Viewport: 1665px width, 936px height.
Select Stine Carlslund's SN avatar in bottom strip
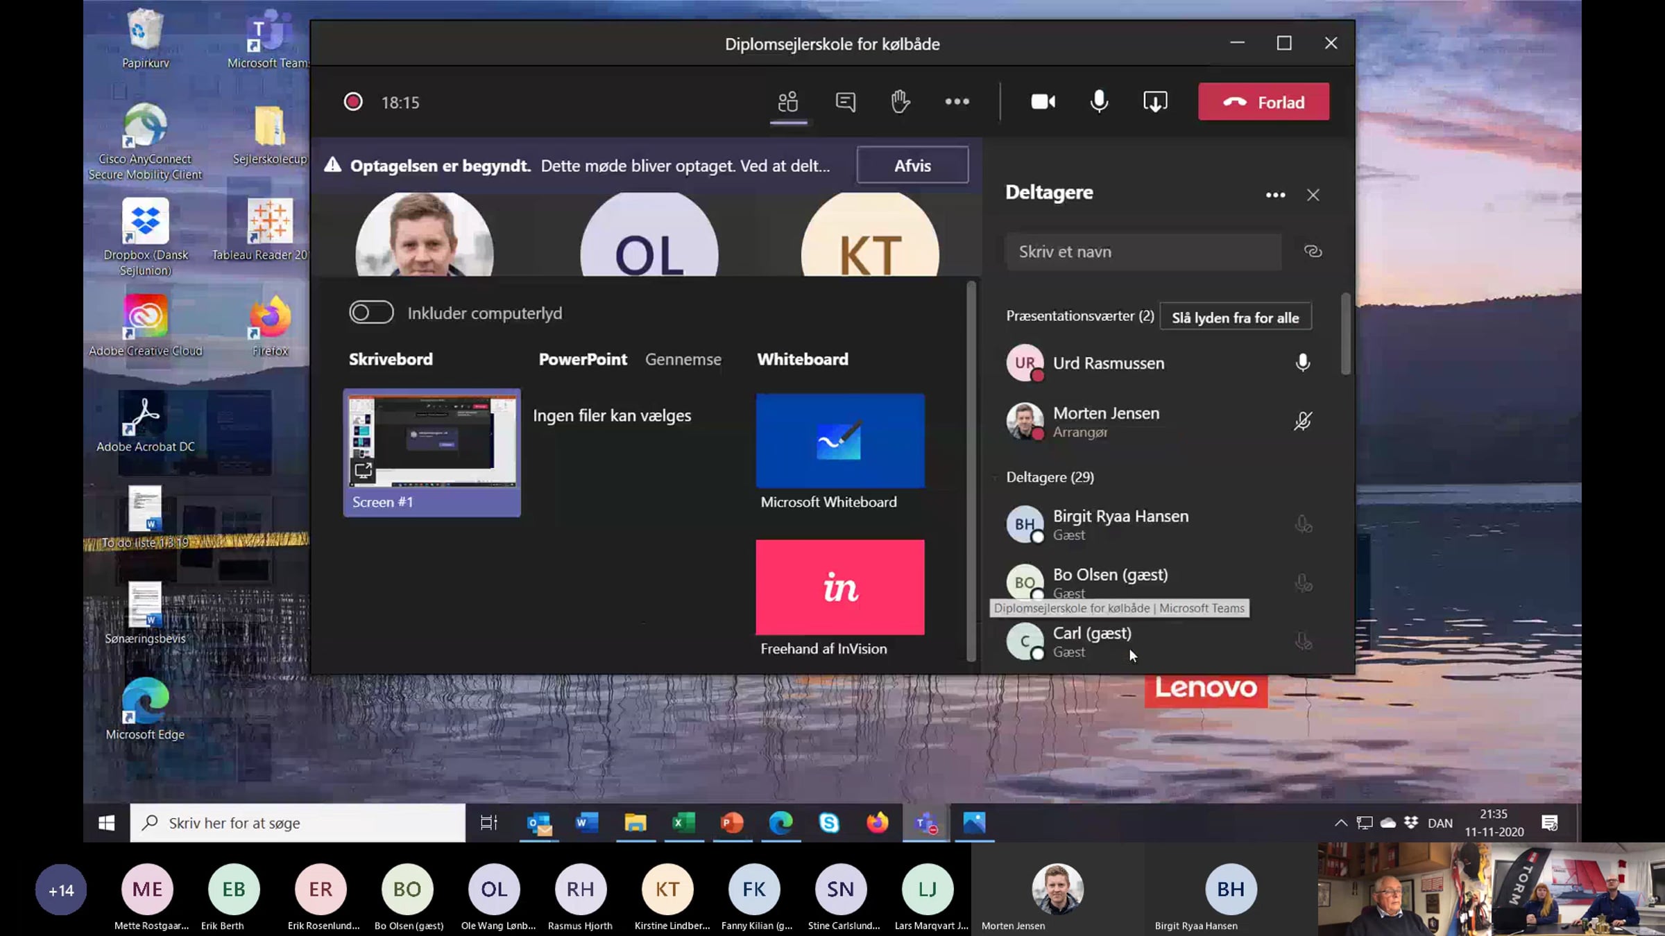tap(841, 890)
